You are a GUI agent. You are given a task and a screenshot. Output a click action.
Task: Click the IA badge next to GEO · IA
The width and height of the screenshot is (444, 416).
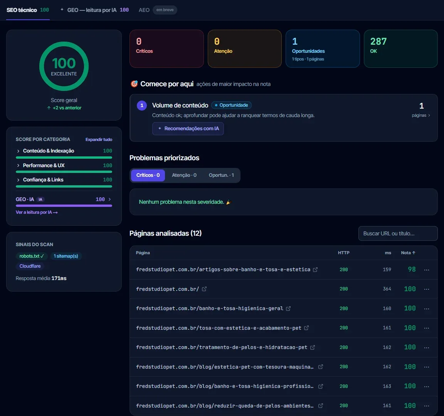[x=40, y=200]
